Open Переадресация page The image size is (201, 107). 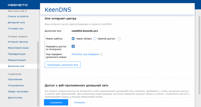(x=16, y=54)
